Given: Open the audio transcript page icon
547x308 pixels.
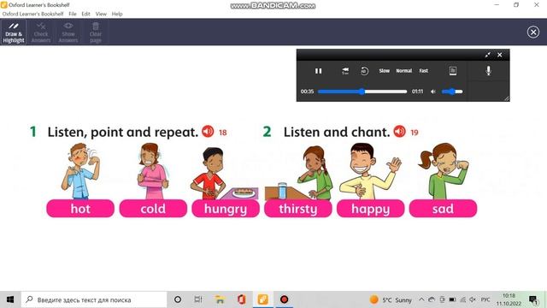Looking at the screenshot, I should pos(453,71).
